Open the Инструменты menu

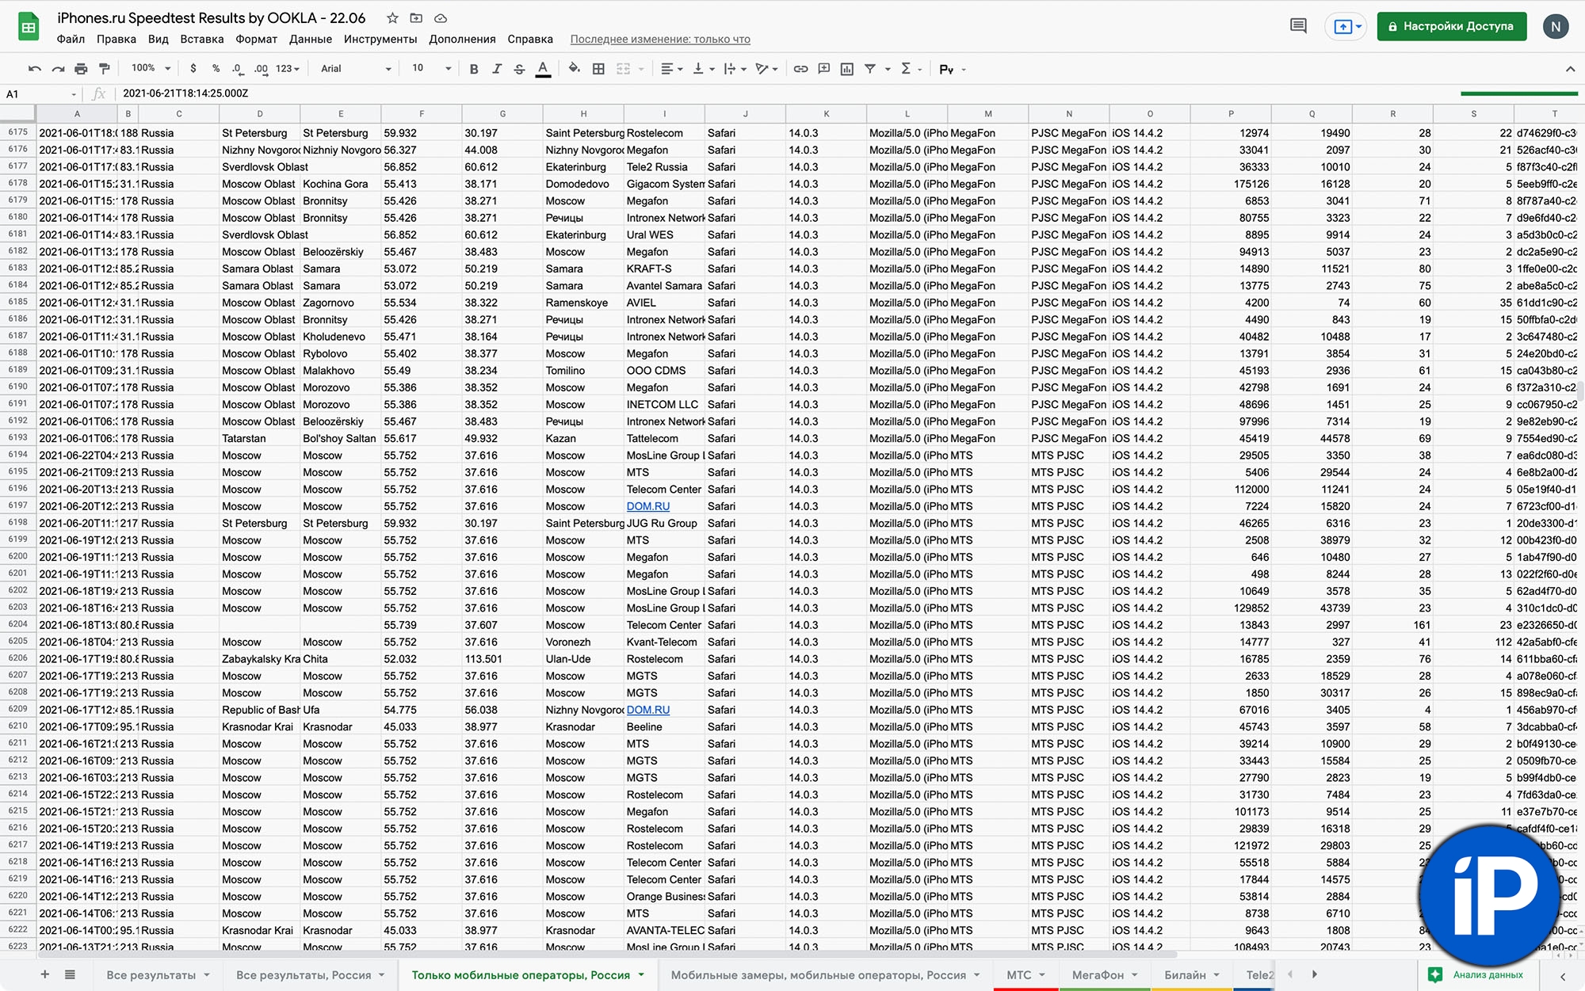380,39
